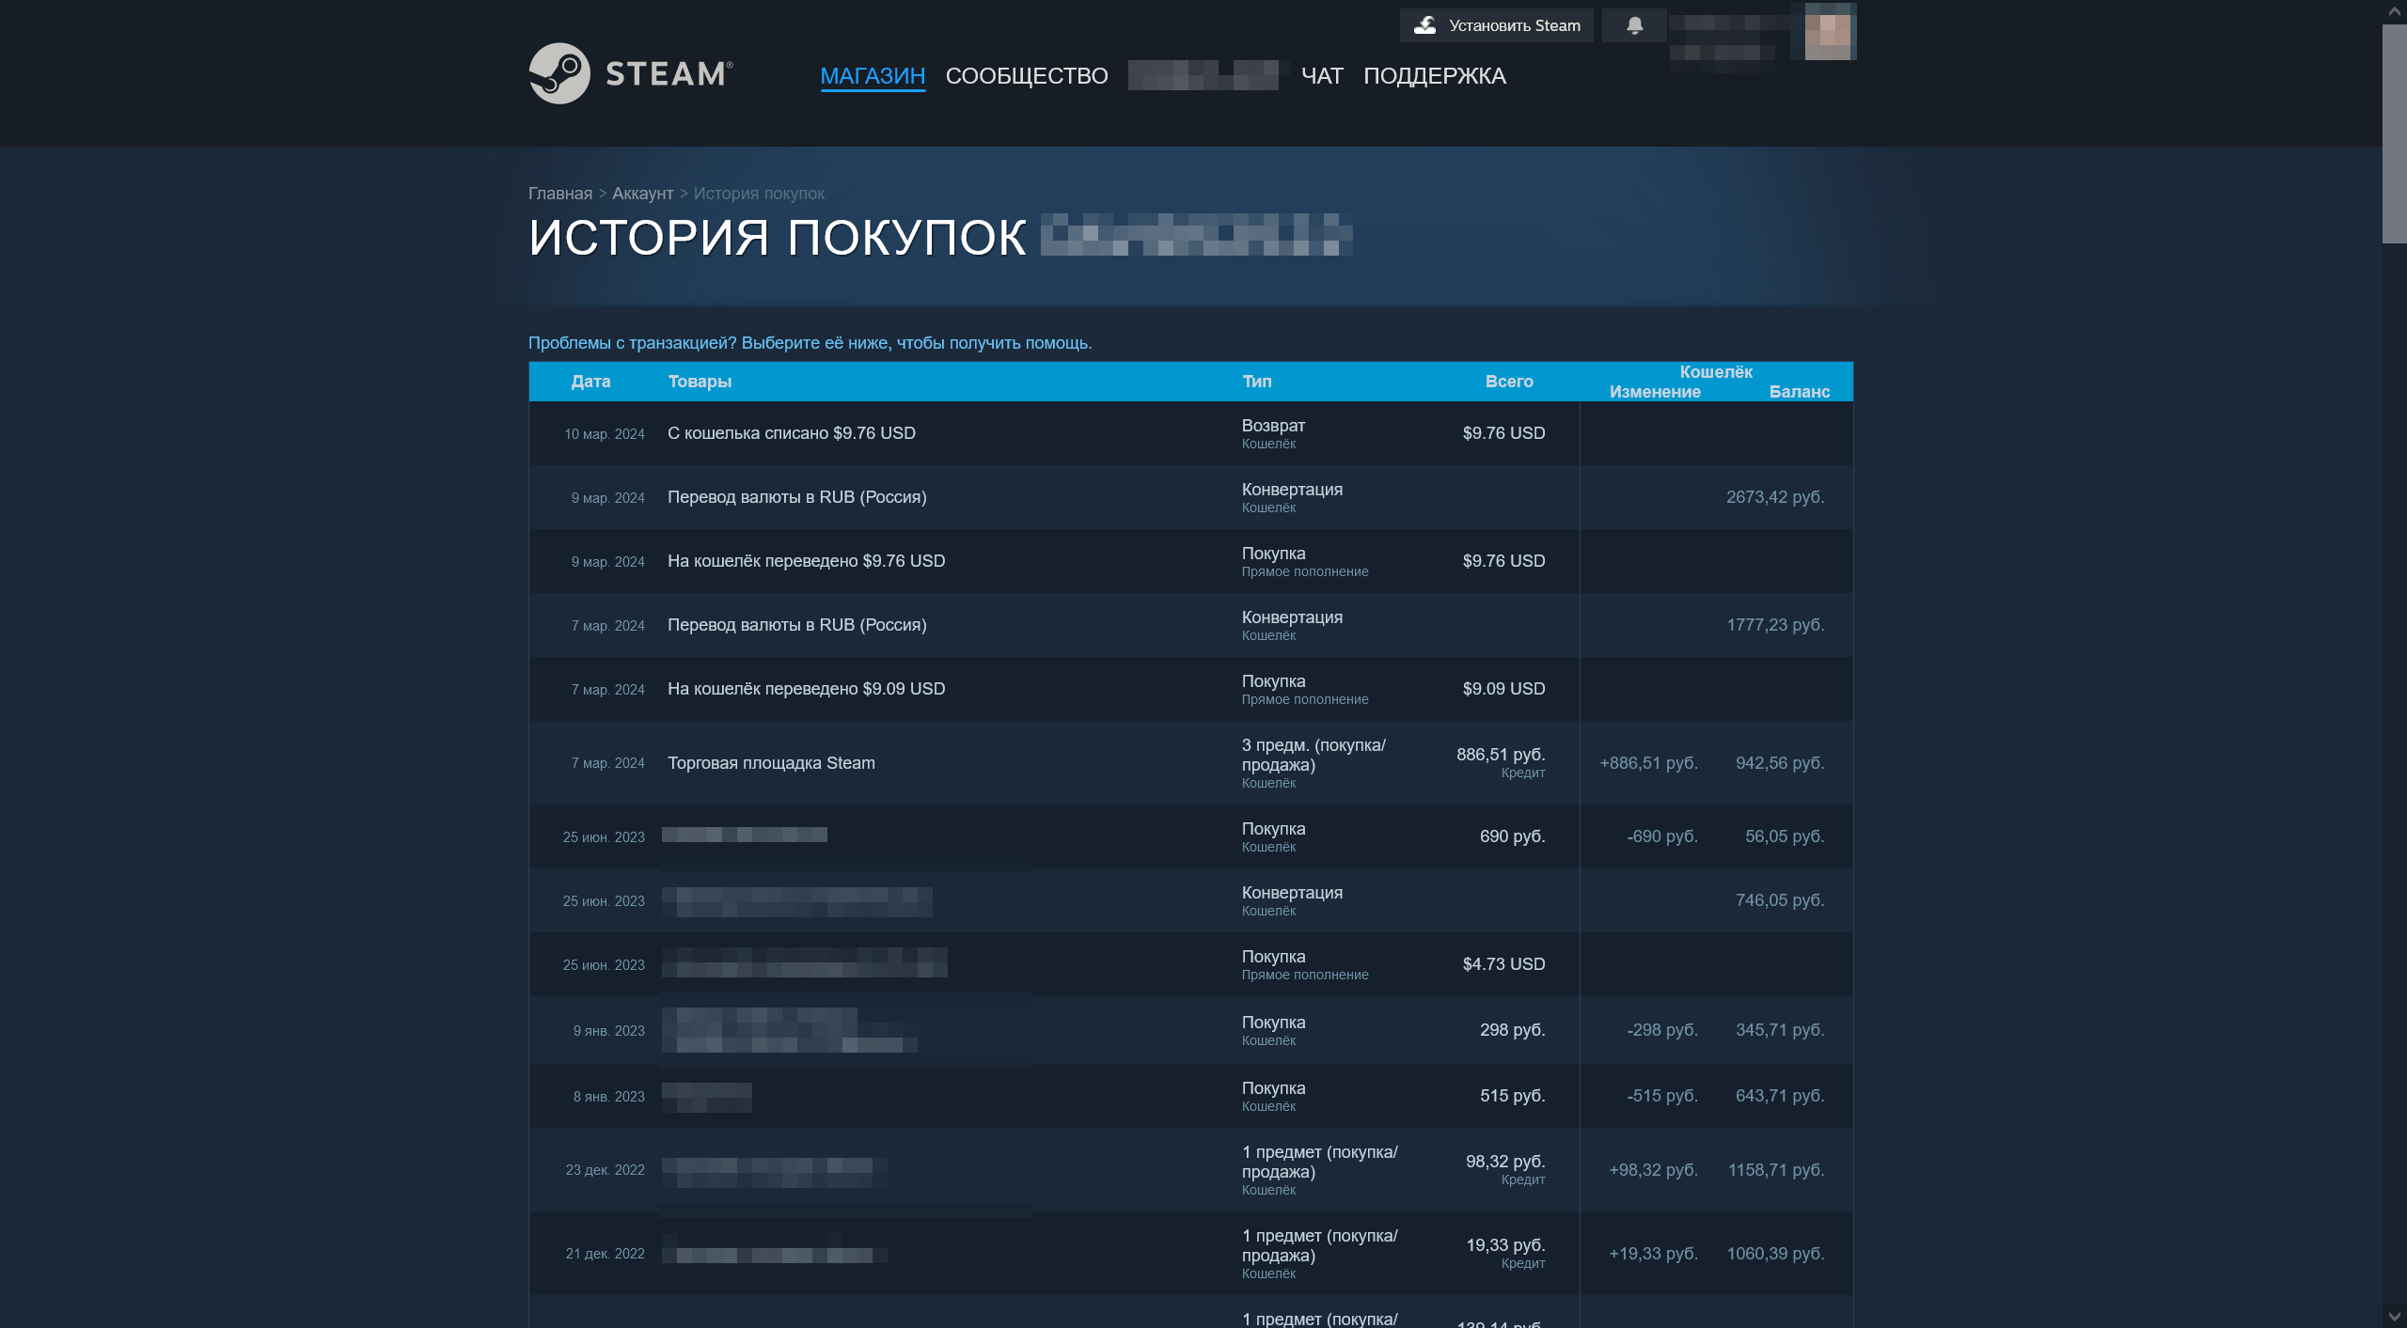Click the История покупок breadcrumb
The image size is (2407, 1328).
pyautogui.click(x=759, y=194)
